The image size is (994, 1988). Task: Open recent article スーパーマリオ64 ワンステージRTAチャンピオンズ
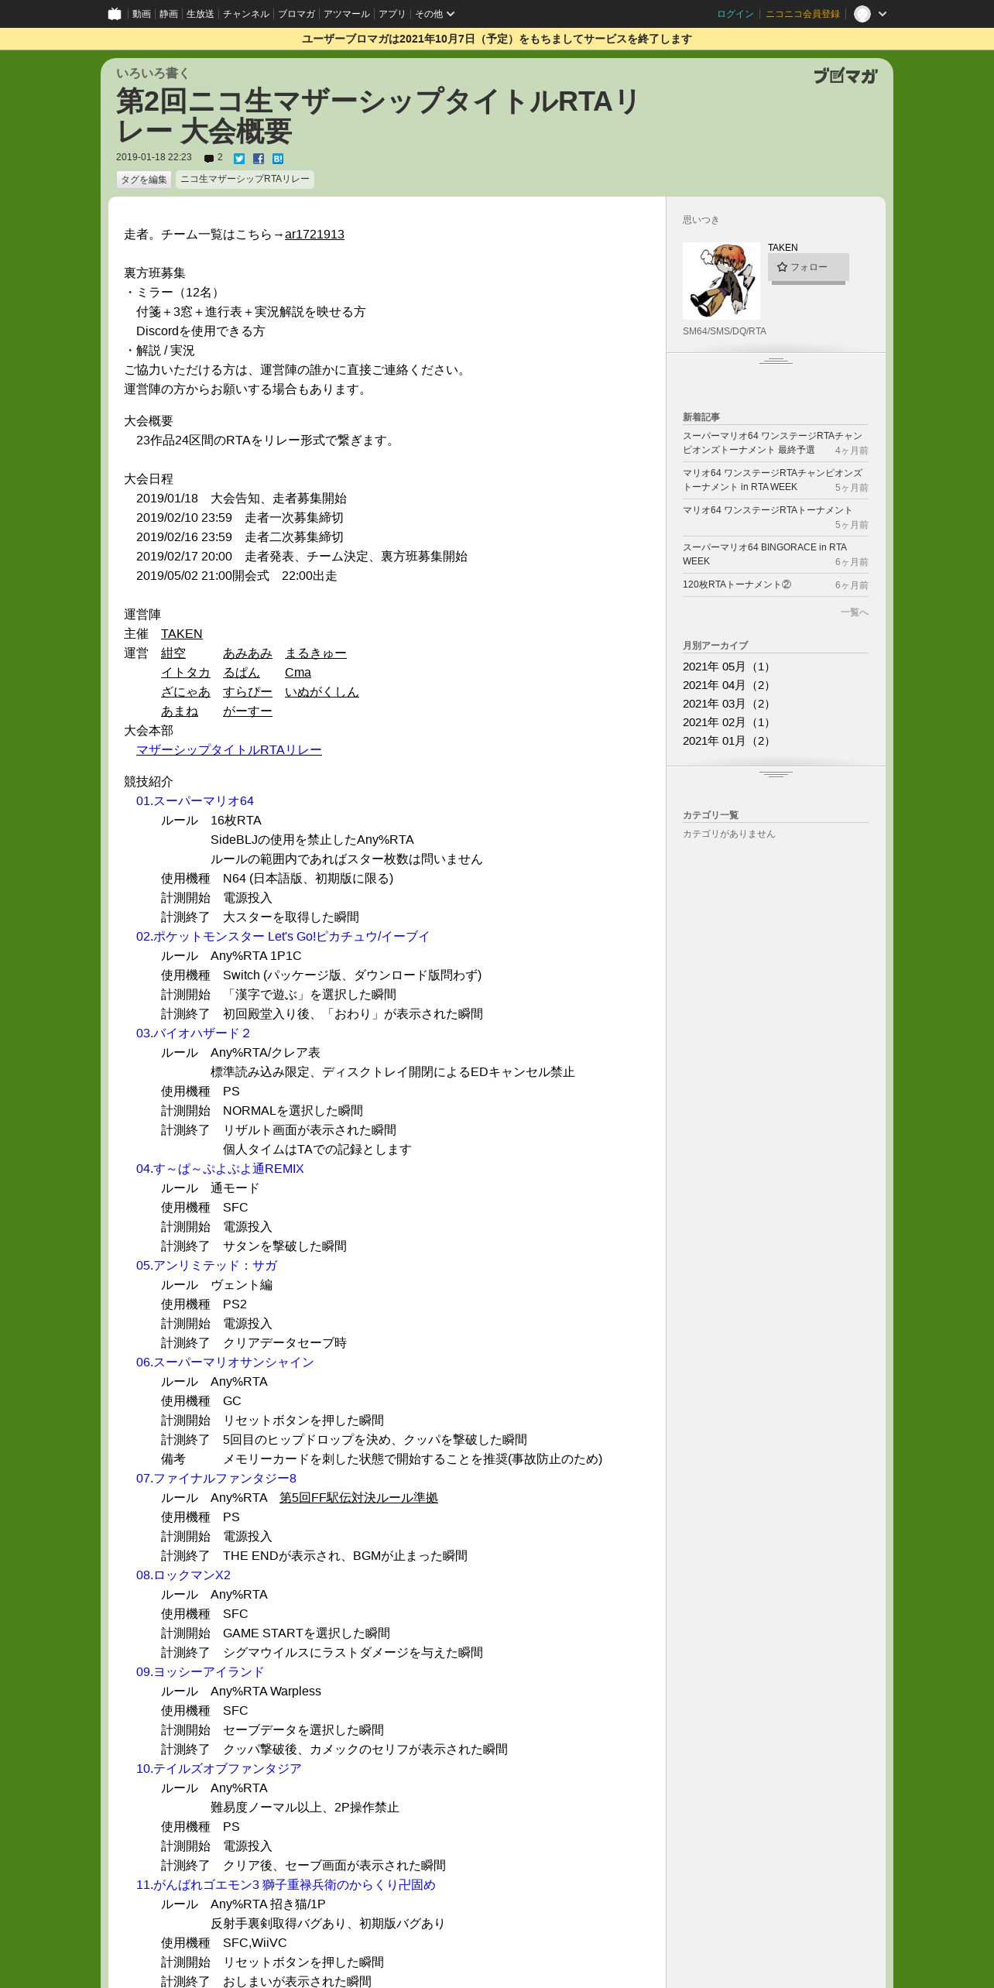(x=772, y=443)
